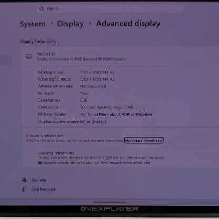Click the 'Dynamic refresh rate' label
This screenshot has width=219, height=219.
(56, 153)
